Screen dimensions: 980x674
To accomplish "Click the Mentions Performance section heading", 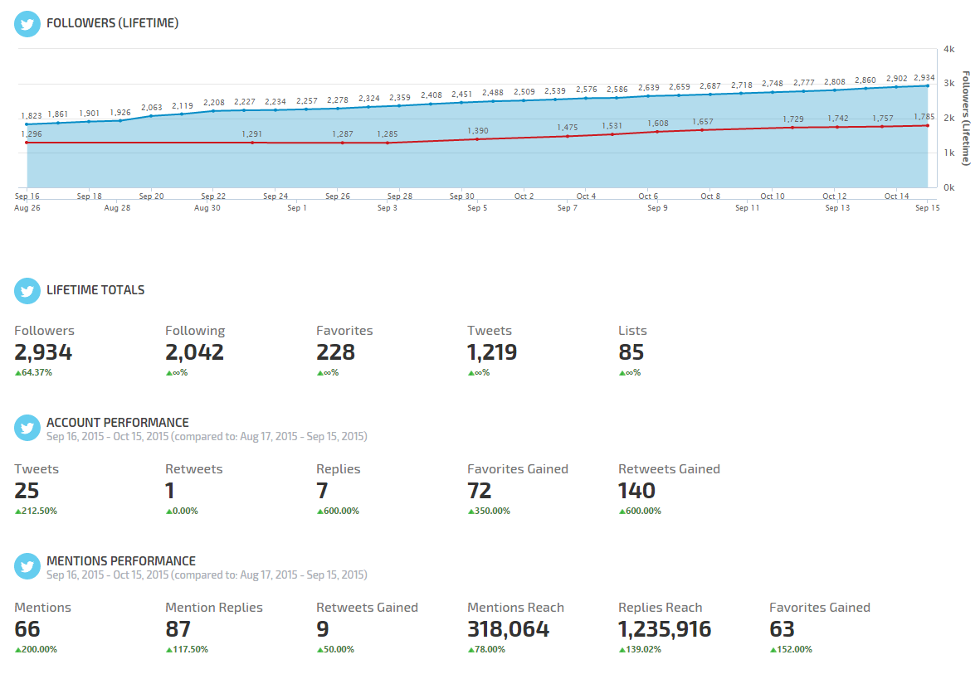I will click(x=121, y=560).
